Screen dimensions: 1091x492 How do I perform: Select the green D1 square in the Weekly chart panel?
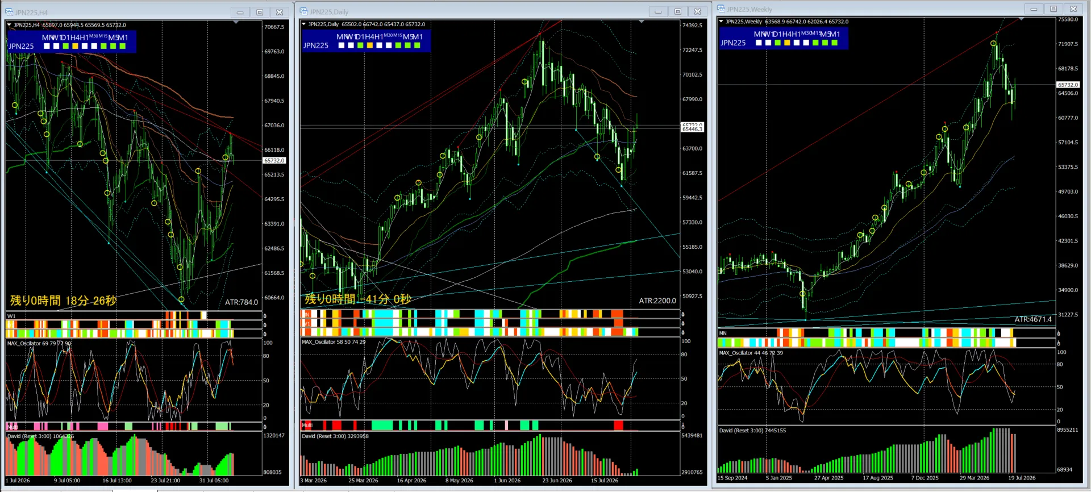(777, 43)
